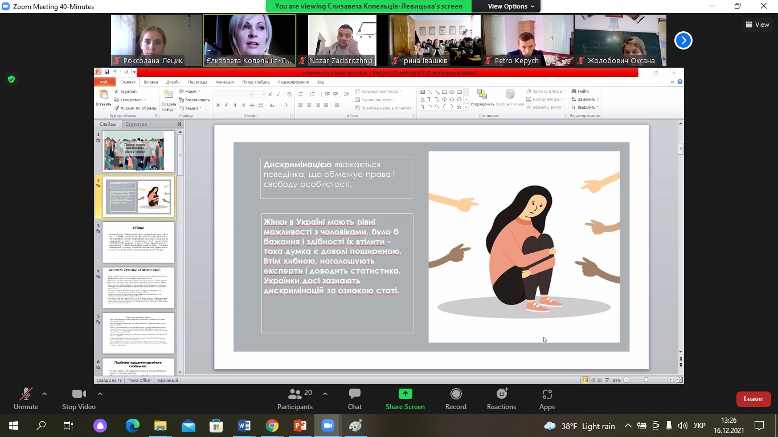Image resolution: width=778 pixels, height=437 pixels.
Task: Click the Вставить paste icon
Action: tap(104, 95)
